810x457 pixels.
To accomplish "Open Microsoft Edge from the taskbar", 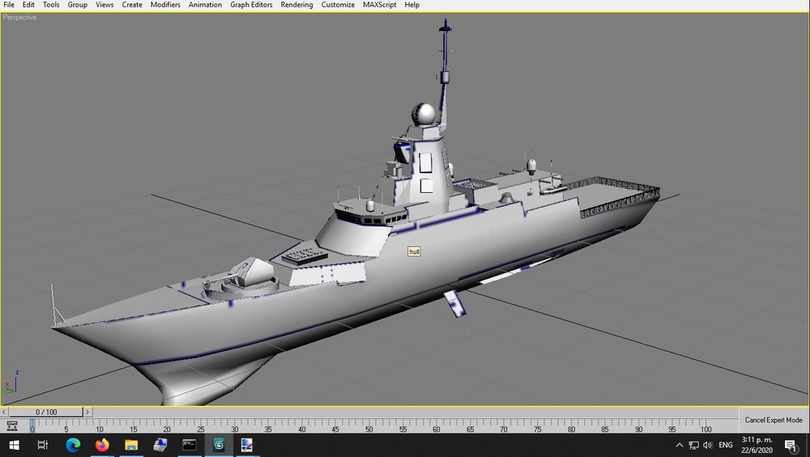I will [73, 445].
